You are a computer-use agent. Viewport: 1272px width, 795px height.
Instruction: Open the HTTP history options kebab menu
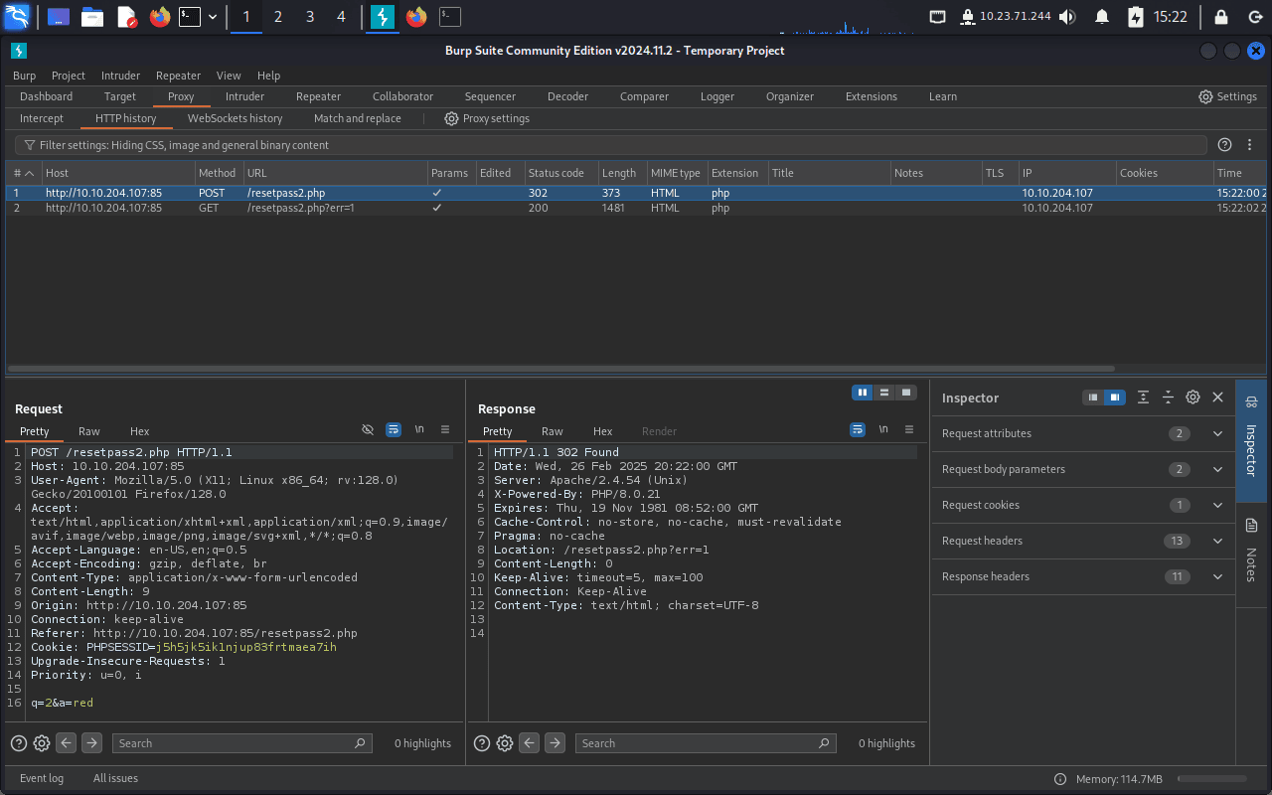coord(1250,145)
